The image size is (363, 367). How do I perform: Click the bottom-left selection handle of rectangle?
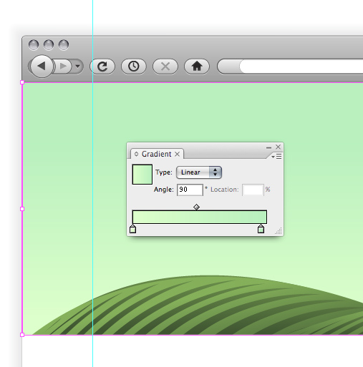22,335
